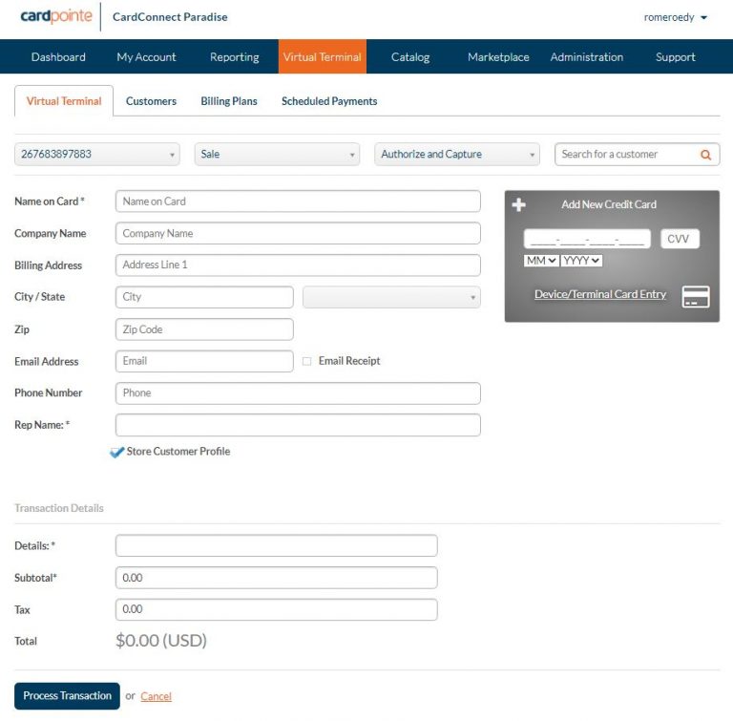The image size is (733, 721).
Task: Focus the Name on Card input field
Action: (x=298, y=201)
